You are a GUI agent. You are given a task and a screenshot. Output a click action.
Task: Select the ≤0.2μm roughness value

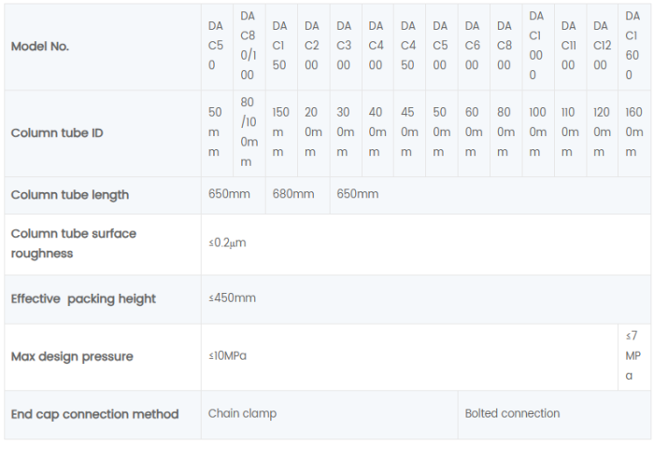227,242
